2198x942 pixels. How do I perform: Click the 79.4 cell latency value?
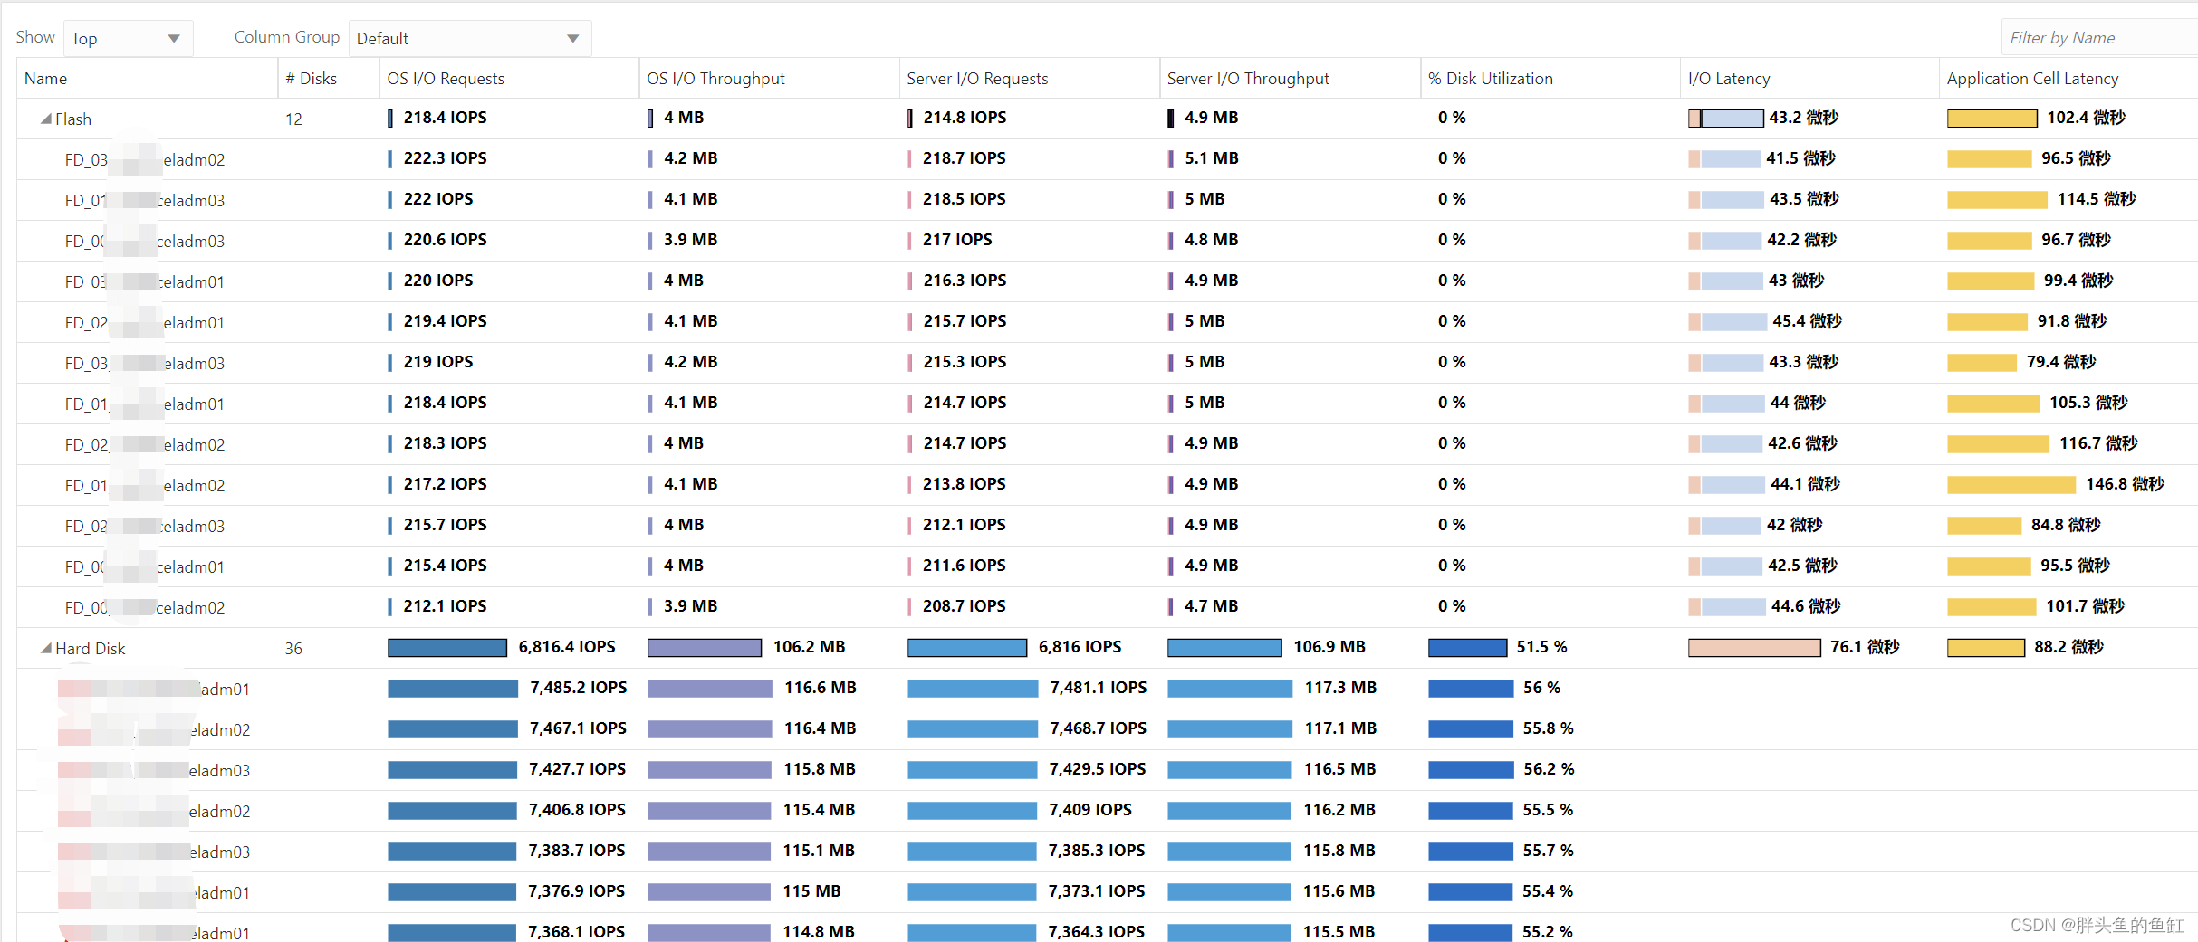[x=2061, y=362]
